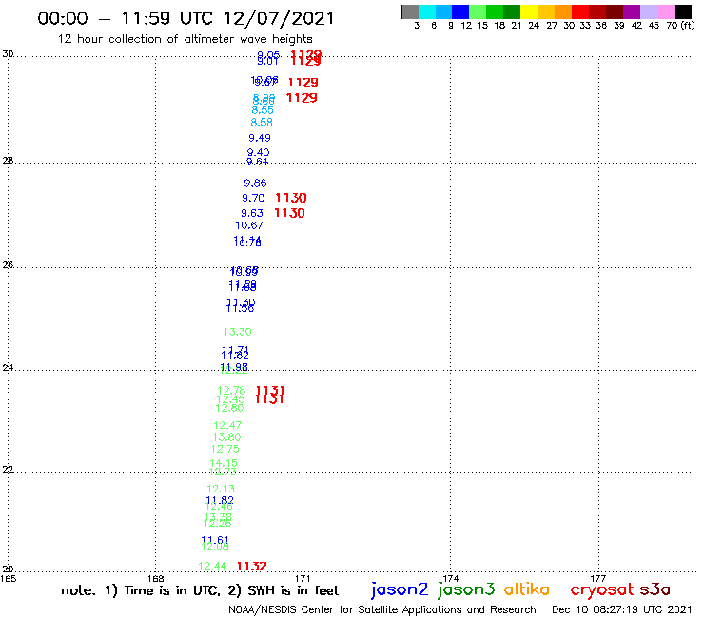The width and height of the screenshot is (704, 618).
Task: Click the latitude axis label 24
Action: click(8, 368)
